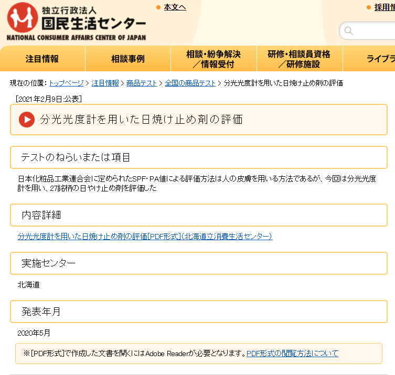Click the red play icon beside the title

click(x=27, y=120)
